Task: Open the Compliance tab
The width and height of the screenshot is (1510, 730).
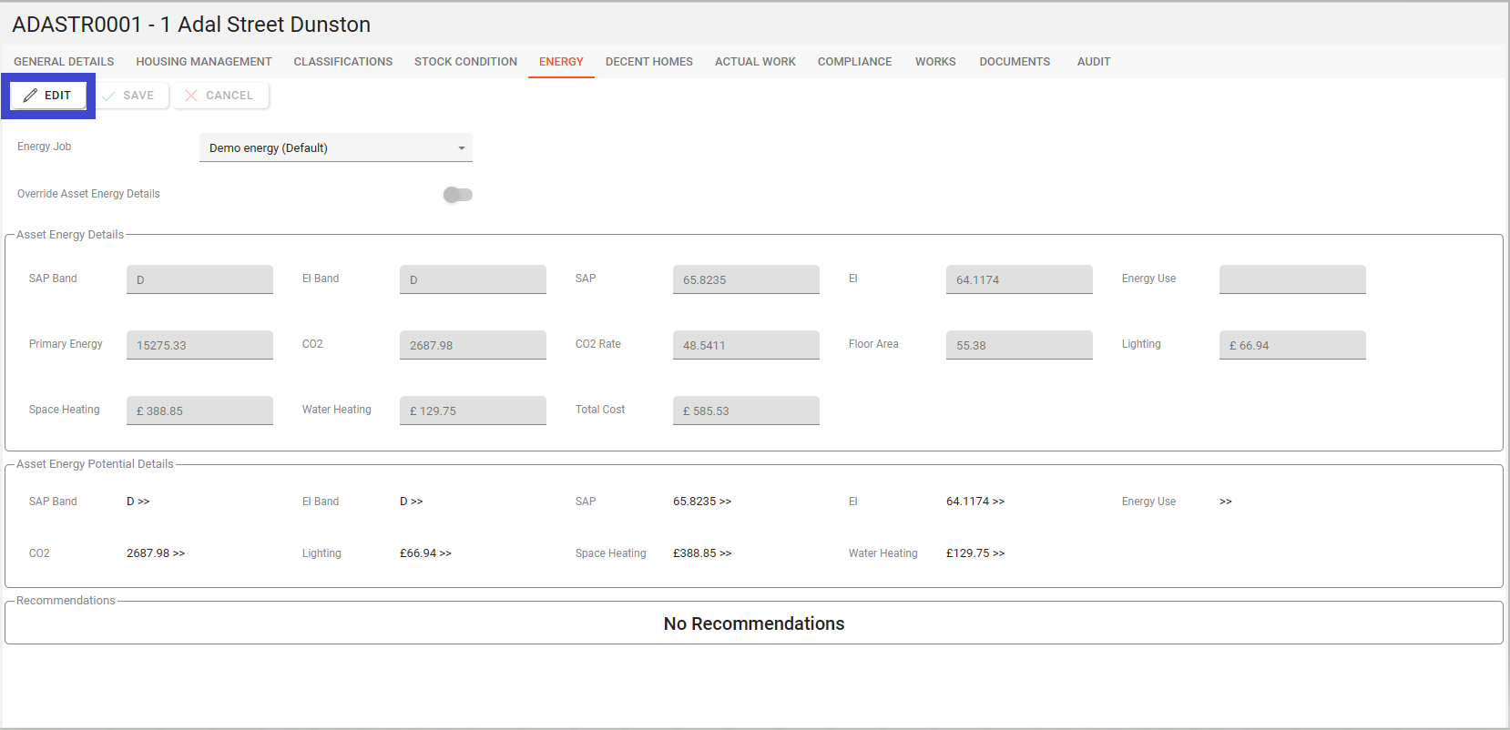Action: (x=854, y=62)
